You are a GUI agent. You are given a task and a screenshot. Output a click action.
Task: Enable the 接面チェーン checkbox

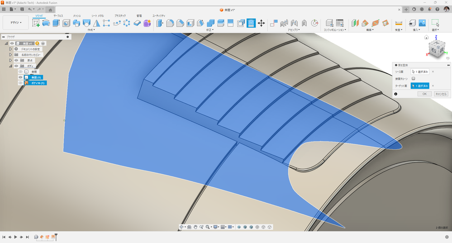(414, 78)
